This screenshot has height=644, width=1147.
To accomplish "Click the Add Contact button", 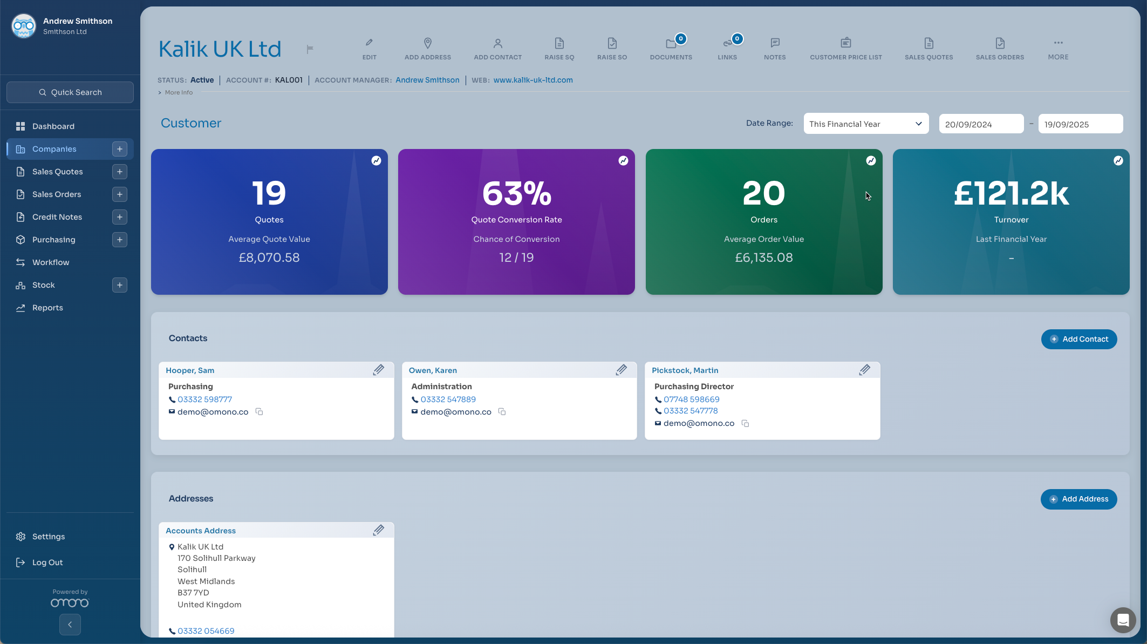I will point(1079,339).
